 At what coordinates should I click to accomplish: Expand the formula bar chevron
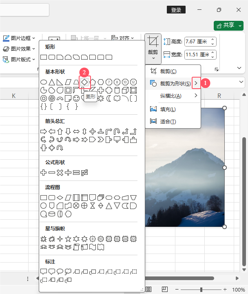pos(241,82)
